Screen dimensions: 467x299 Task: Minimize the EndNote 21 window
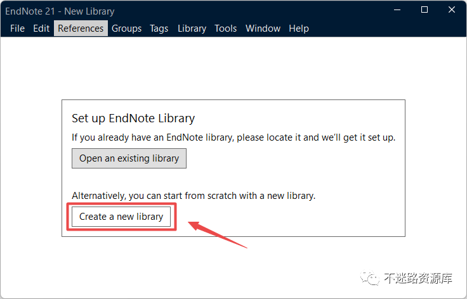pos(397,10)
